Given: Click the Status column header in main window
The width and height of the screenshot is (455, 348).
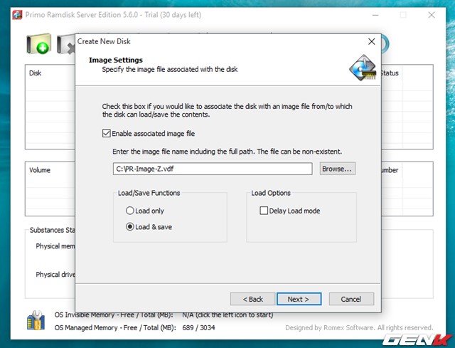Looking at the screenshot, I should tap(390, 73).
